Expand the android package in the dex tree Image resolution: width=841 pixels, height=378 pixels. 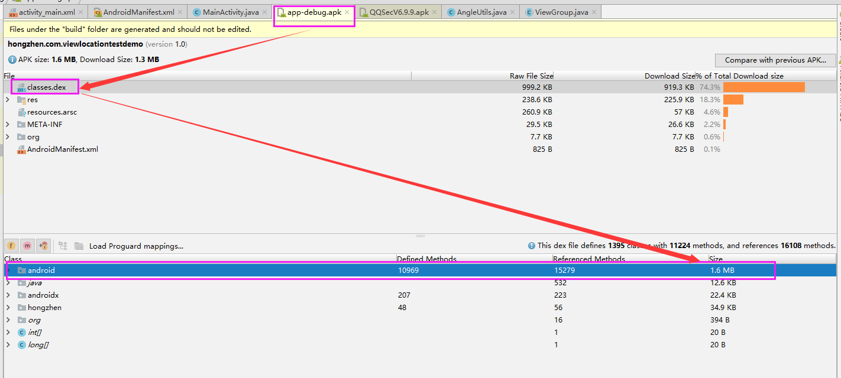point(8,270)
